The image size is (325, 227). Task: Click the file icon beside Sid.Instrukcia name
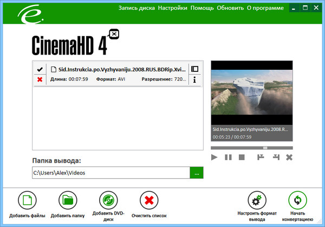click(x=54, y=69)
